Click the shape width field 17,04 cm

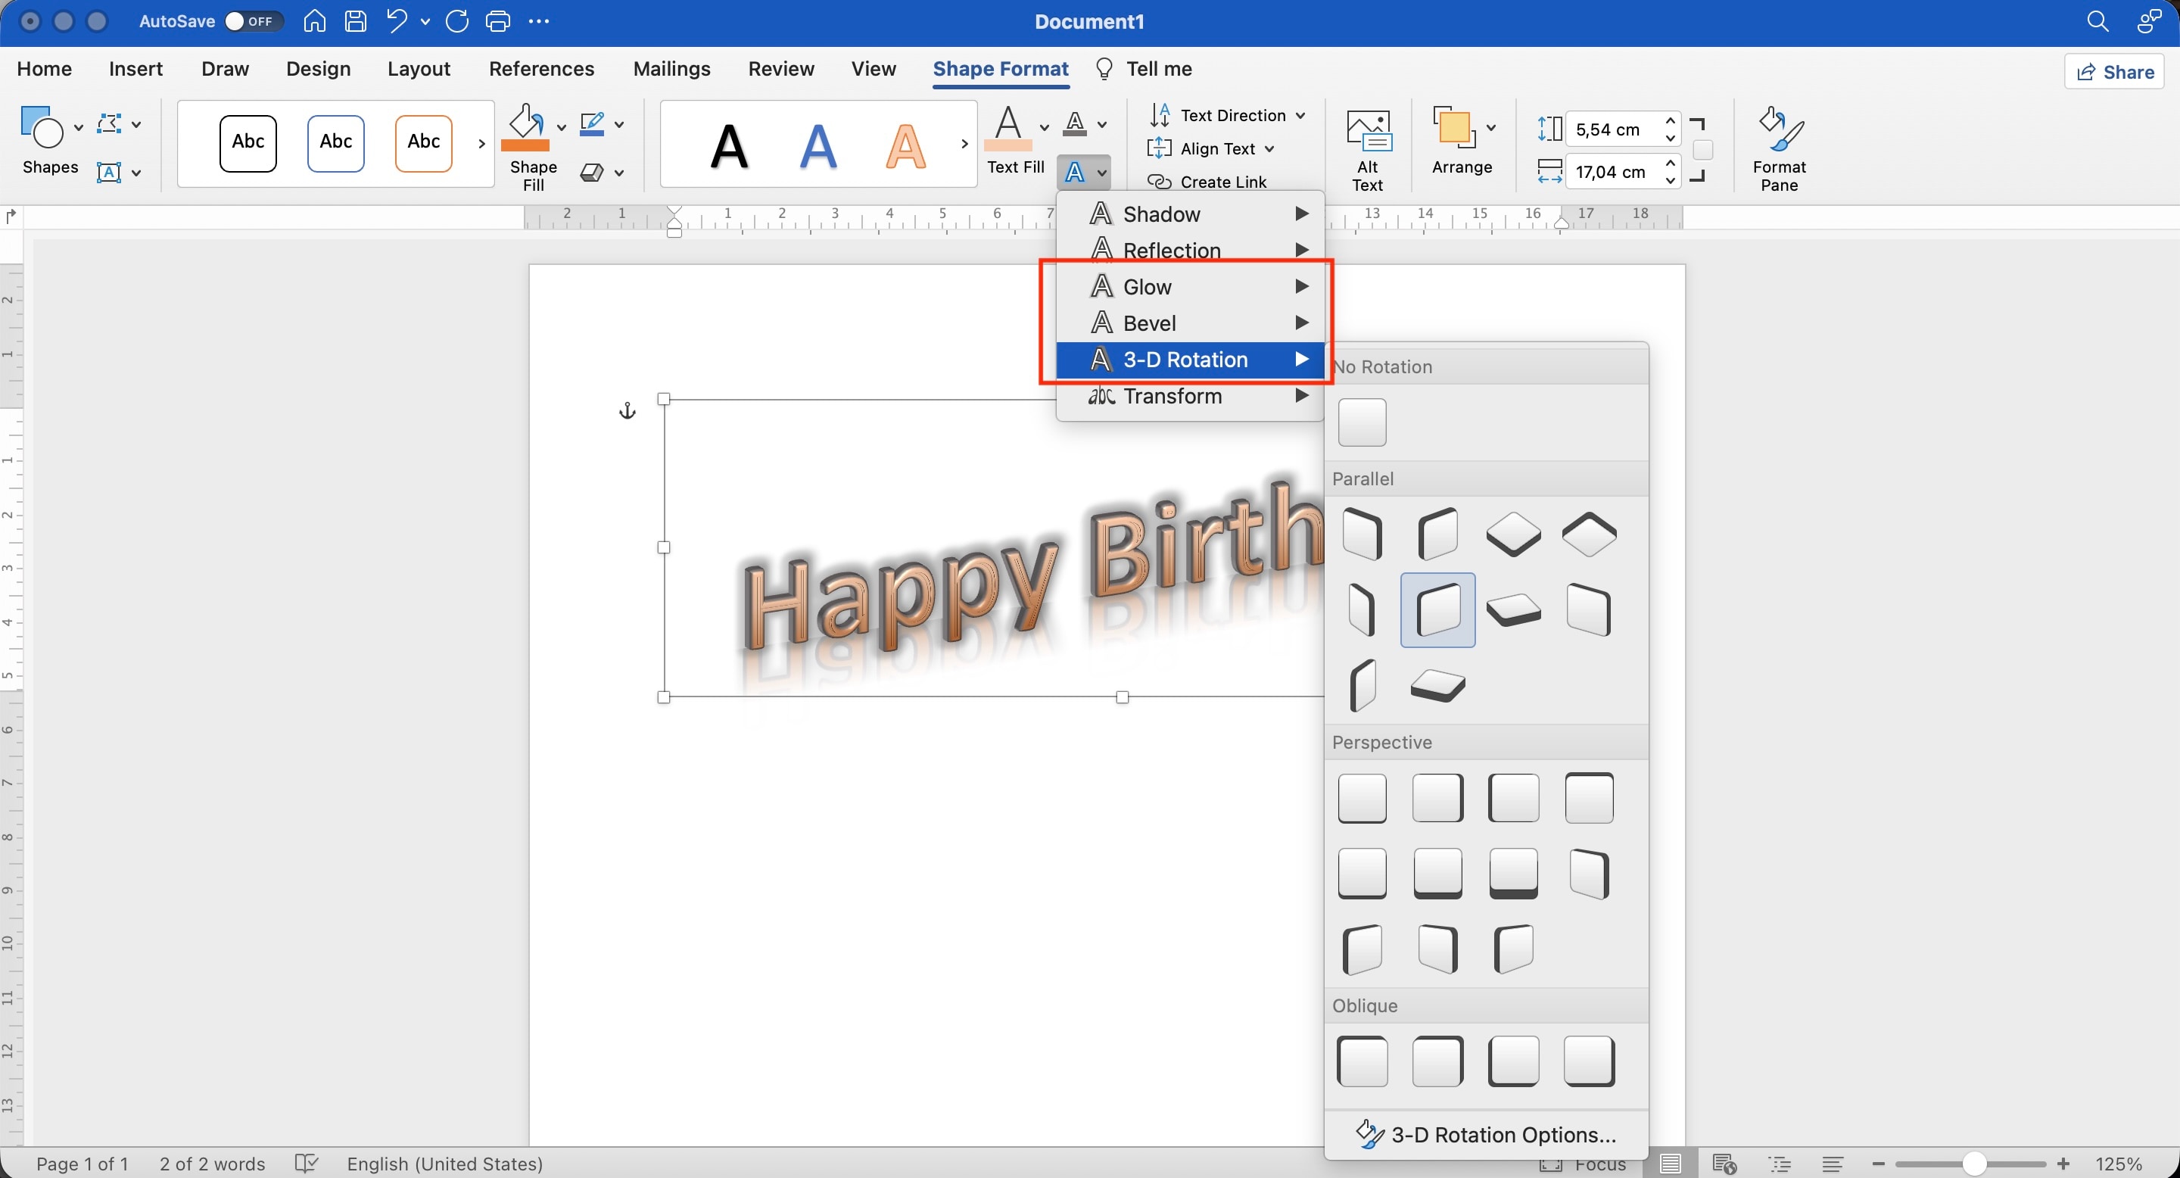tap(1614, 172)
